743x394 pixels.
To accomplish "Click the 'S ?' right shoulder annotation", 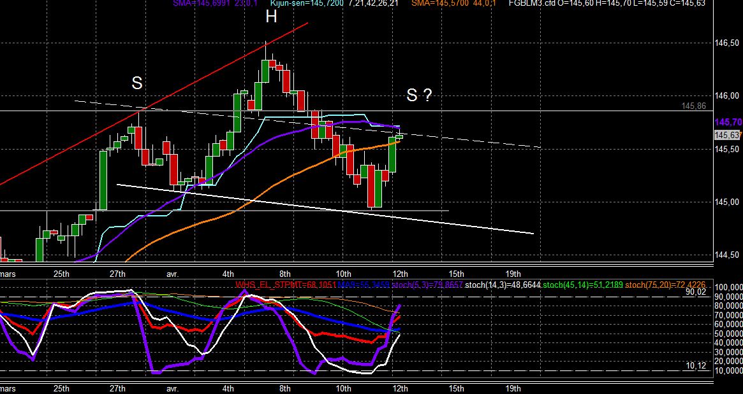I will [420, 95].
